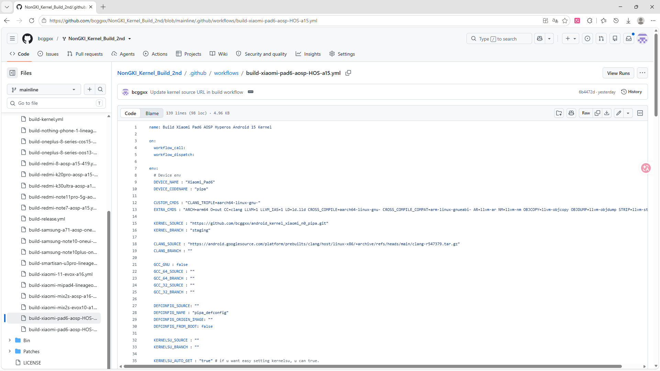The image size is (660, 371).
Task: Open browser extensions menu
Action: click(590, 21)
